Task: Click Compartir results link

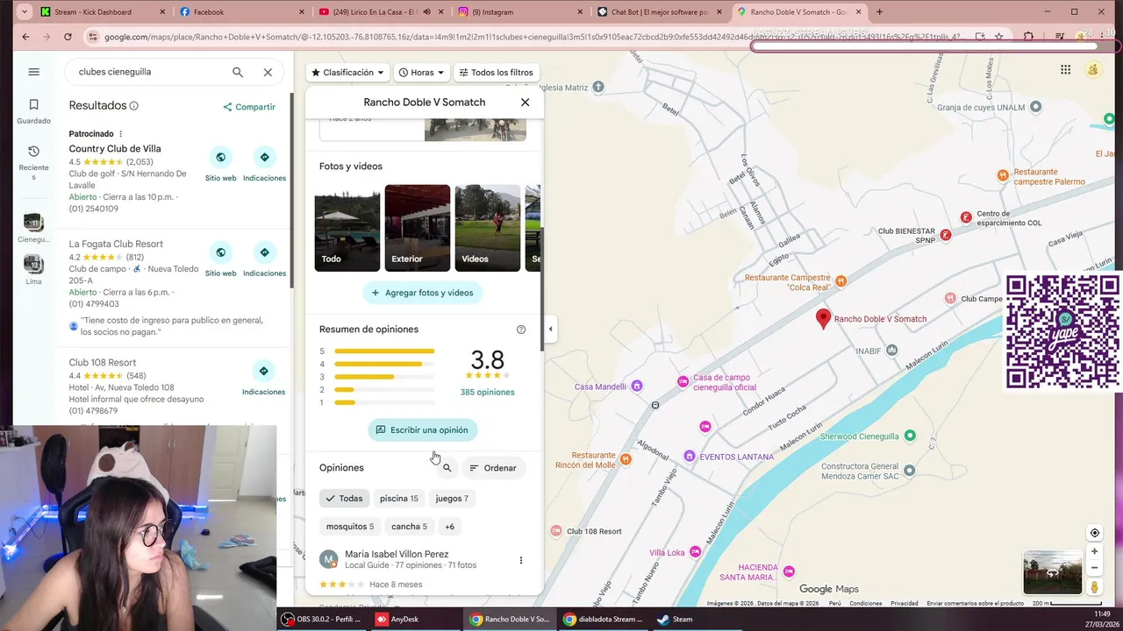Action: (x=249, y=107)
